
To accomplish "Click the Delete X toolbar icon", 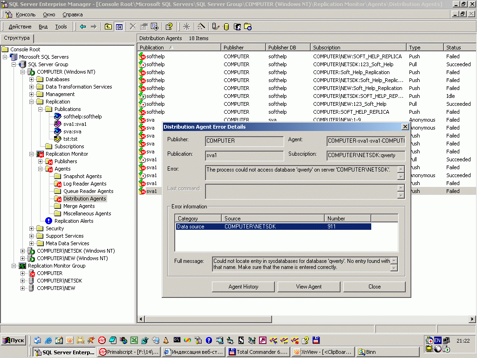I will point(133,27).
